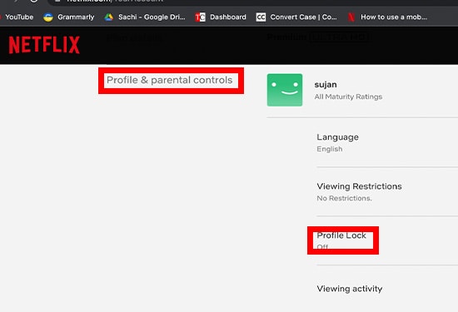Click the All Maturity Ratings text
458x312 pixels.
coord(348,97)
